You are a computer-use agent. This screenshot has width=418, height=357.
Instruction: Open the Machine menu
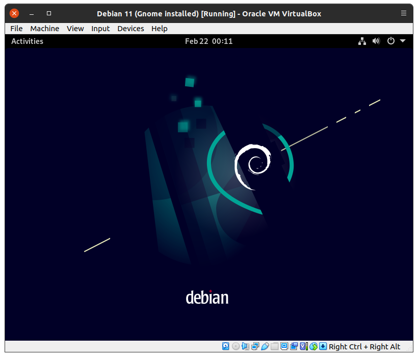44,29
